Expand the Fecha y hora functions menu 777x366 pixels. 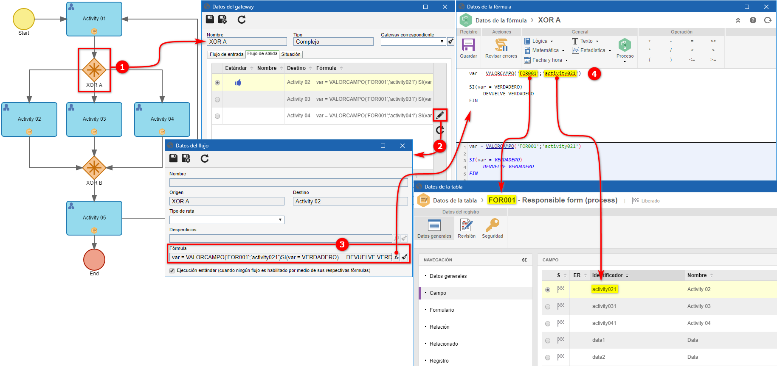[x=546, y=60]
